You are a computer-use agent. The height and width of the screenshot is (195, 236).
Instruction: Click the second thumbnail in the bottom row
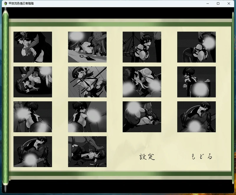click(87, 152)
